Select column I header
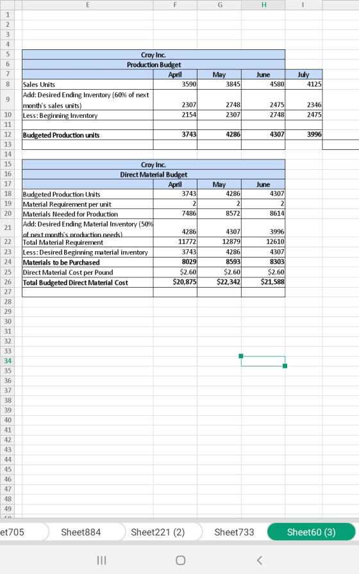 pos(304,4)
